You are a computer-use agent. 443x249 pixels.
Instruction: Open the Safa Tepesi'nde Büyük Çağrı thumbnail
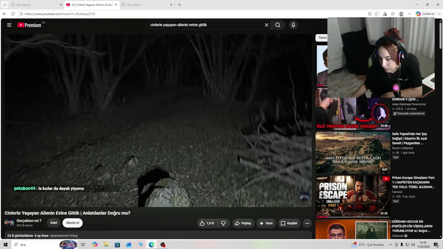tap(353, 153)
